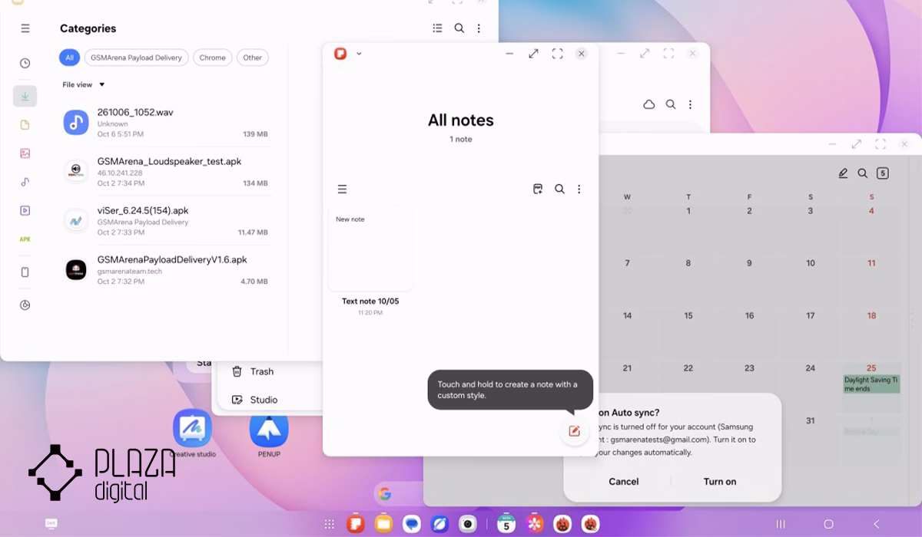Import PDF in Samsung Notes toolbar
Viewport: 922px width, 537px height.
click(538, 189)
